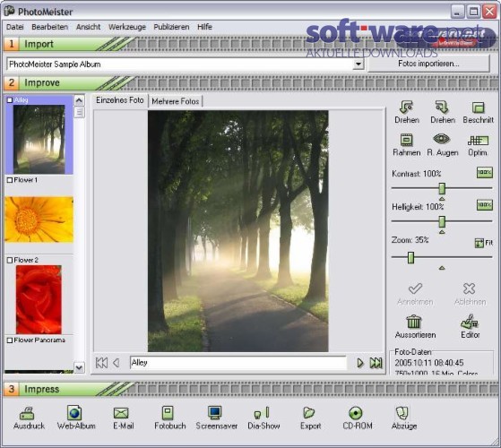The height and width of the screenshot is (448, 501).
Task: Tick the Flower 1 checkbox
Action: pos(10,180)
